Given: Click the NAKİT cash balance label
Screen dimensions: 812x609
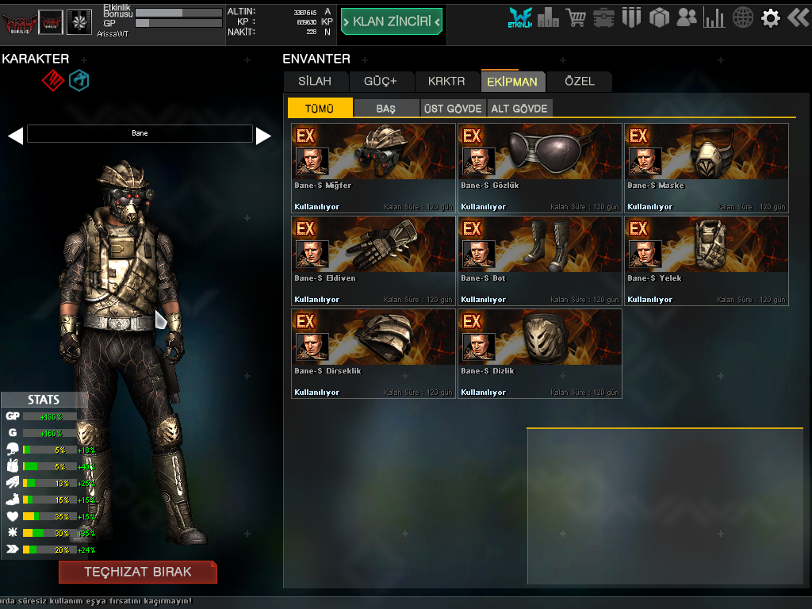Looking at the screenshot, I should 241,32.
